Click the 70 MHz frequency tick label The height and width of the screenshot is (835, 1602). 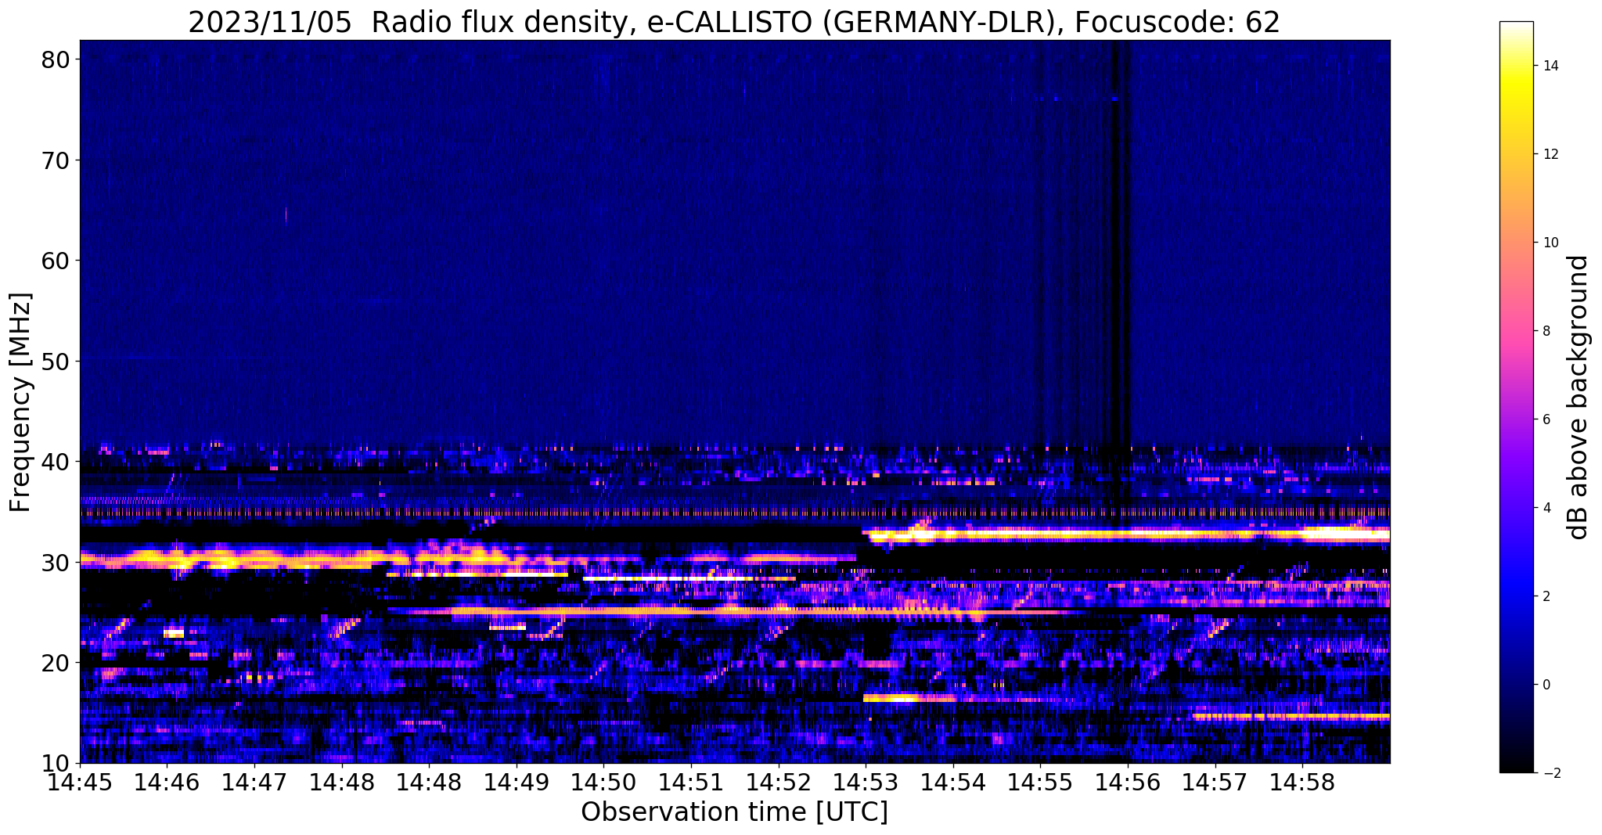(55, 160)
